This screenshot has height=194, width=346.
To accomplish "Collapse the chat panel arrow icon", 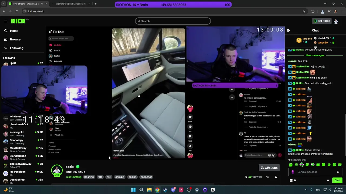I will point(288,30).
